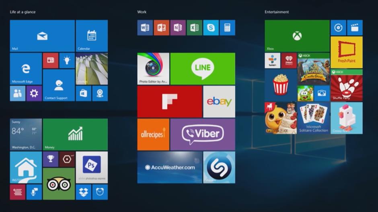Open the Voice Recorder microphone tile

pos(34,192)
